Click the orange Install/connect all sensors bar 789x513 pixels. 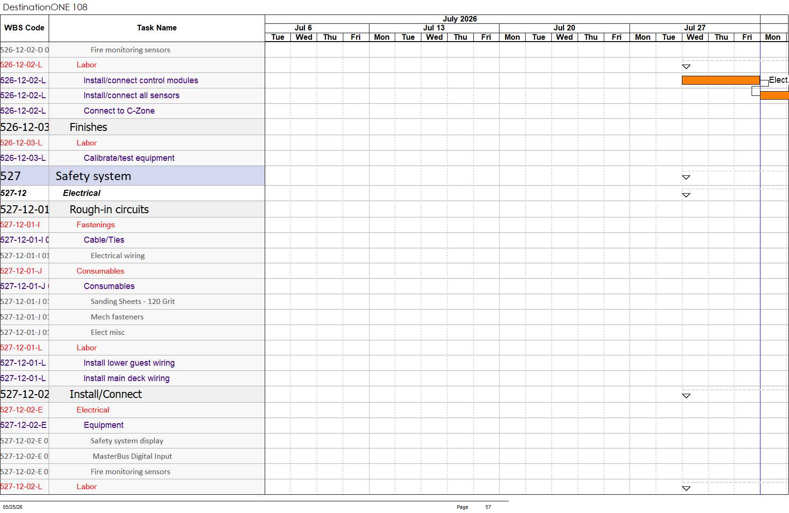[775, 95]
